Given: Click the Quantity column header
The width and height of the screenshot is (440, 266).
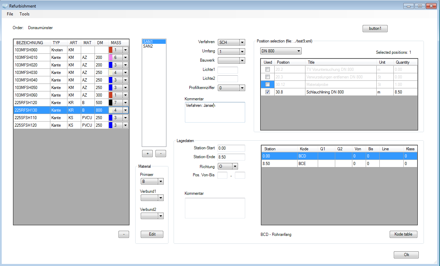Looking at the screenshot, I should click(x=406, y=62).
